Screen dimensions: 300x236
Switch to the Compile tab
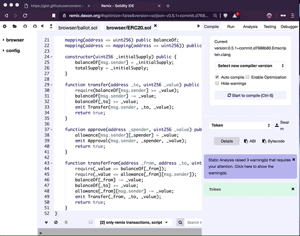coord(211,27)
